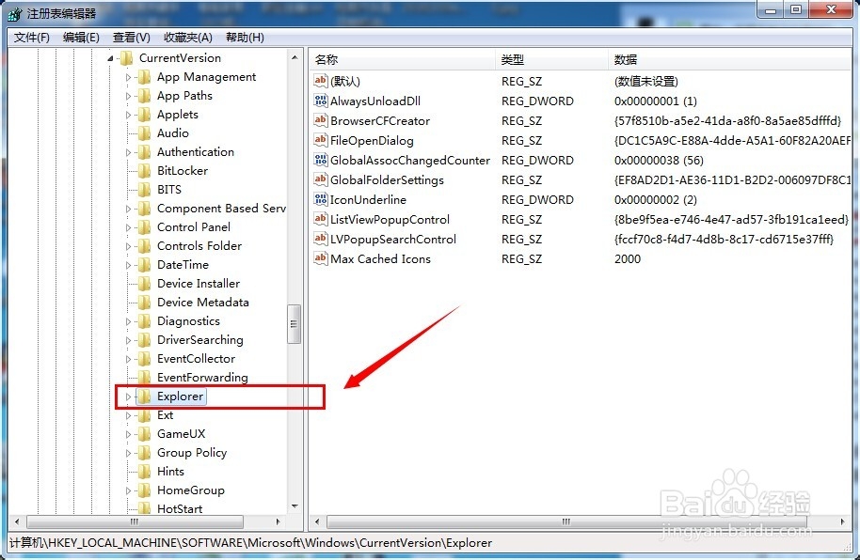Click the BrowserCFCreator string value icon
Image resolution: width=860 pixels, height=560 pixels.
pyautogui.click(x=320, y=120)
